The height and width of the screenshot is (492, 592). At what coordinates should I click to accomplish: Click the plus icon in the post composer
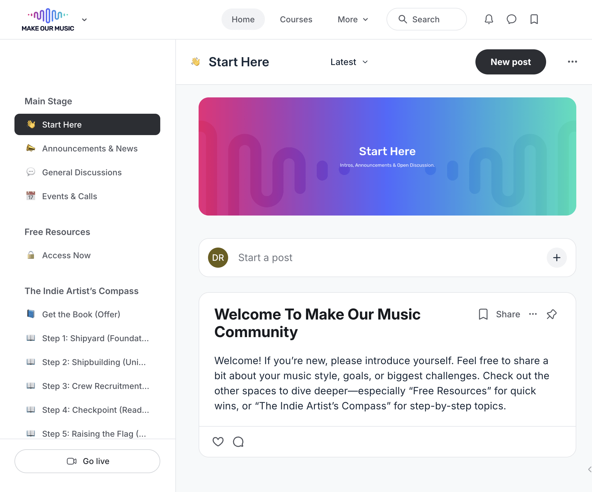coord(556,258)
